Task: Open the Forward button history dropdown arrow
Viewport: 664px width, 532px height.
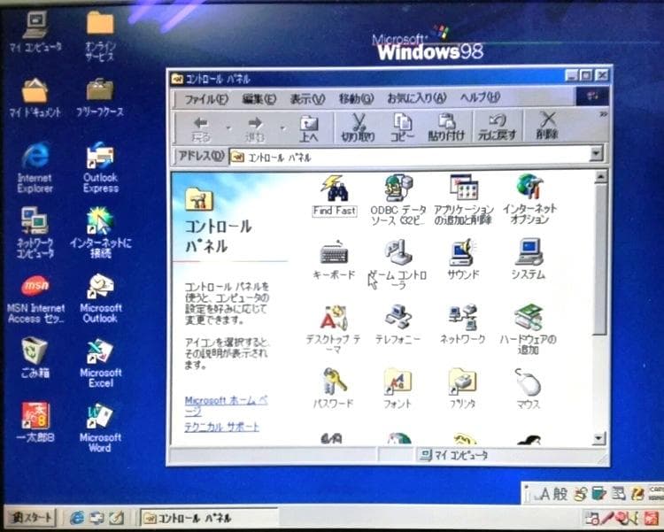Action: [x=282, y=128]
